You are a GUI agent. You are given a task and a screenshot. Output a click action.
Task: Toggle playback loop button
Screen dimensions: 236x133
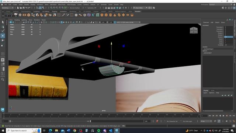215,121
